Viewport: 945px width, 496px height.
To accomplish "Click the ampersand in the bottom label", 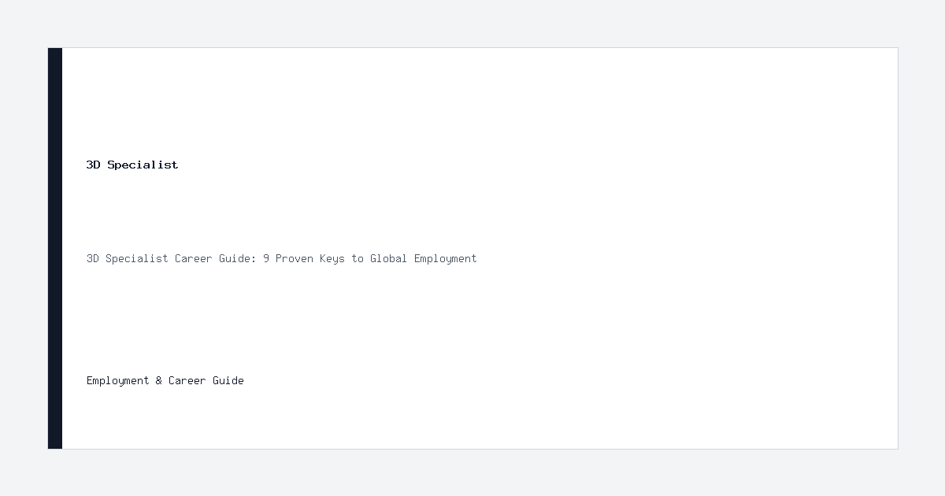I will pyautogui.click(x=159, y=380).
